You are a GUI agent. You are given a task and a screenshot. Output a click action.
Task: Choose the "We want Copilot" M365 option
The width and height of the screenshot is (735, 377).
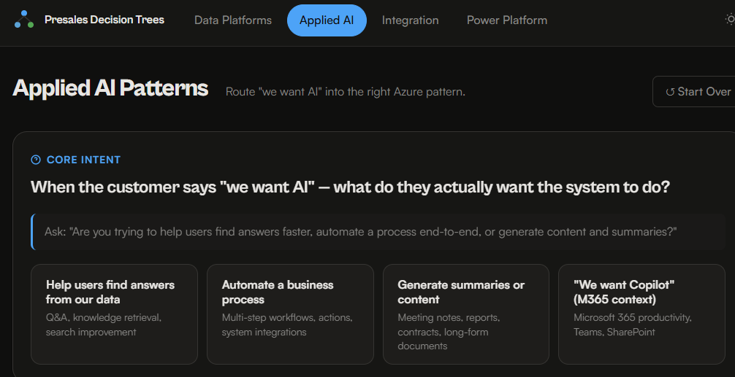(x=642, y=314)
